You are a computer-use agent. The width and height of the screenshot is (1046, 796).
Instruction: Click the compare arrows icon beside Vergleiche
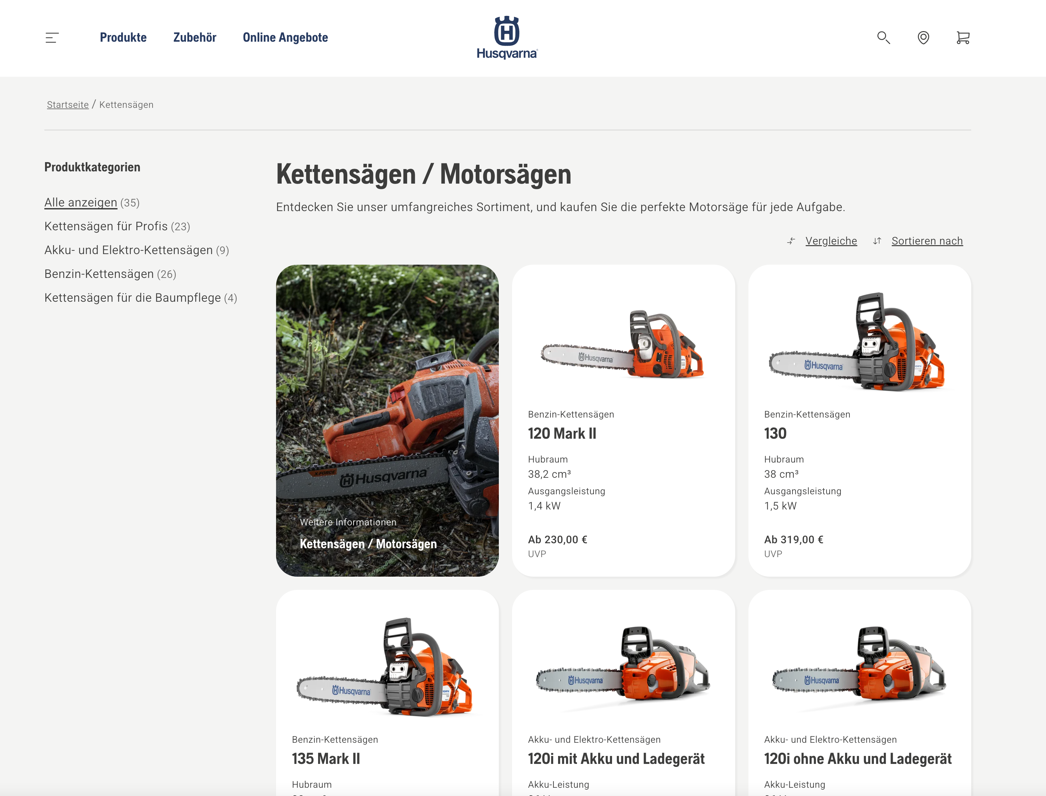coord(791,241)
